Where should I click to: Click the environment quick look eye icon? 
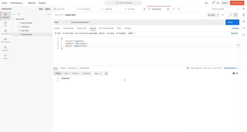coord(244,9)
